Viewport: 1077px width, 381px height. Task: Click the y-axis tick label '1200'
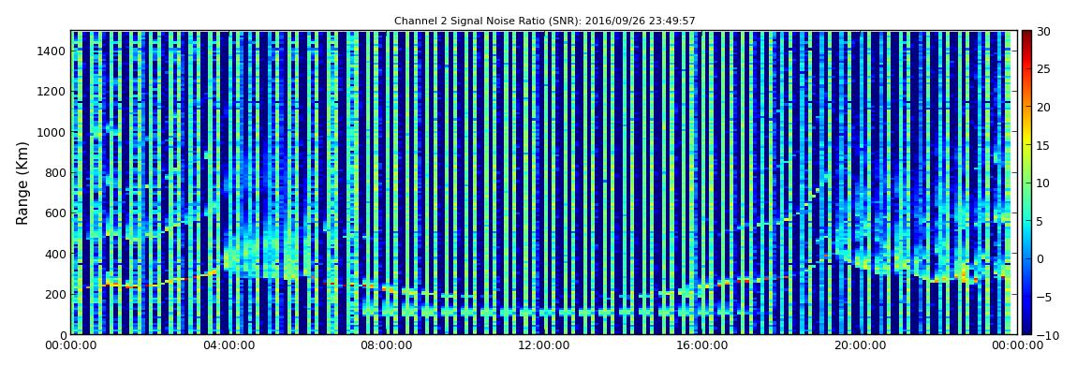(52, 92)
